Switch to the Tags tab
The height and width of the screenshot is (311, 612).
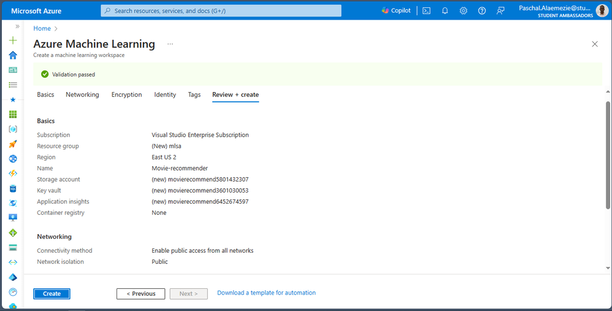[194, 94]
